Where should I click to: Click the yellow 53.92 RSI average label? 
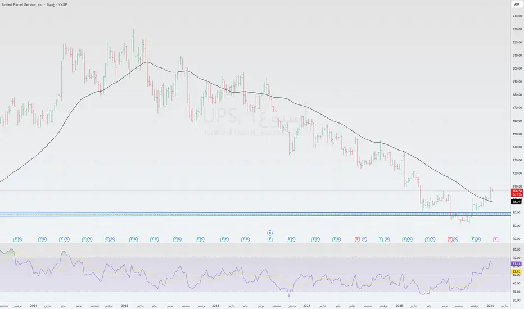(516, 272)
